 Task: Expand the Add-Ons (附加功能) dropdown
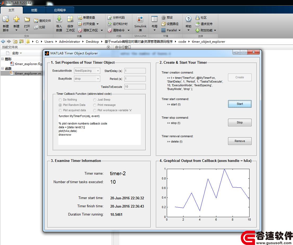click(x=215, y=30)
